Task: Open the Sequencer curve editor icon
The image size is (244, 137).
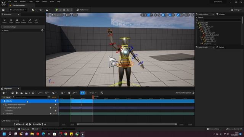Action: tap(102, 93)
